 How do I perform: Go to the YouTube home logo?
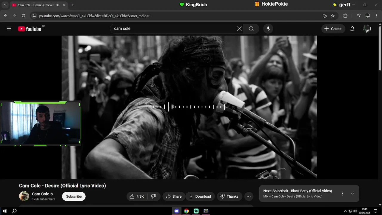pyautogui.click(x=30, y=29)
